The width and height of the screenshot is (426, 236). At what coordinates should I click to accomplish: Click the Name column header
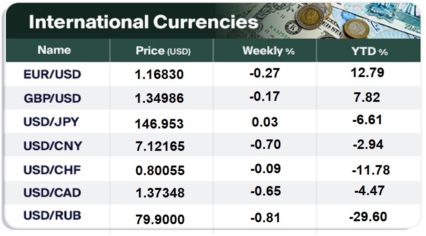coord(54,50)
